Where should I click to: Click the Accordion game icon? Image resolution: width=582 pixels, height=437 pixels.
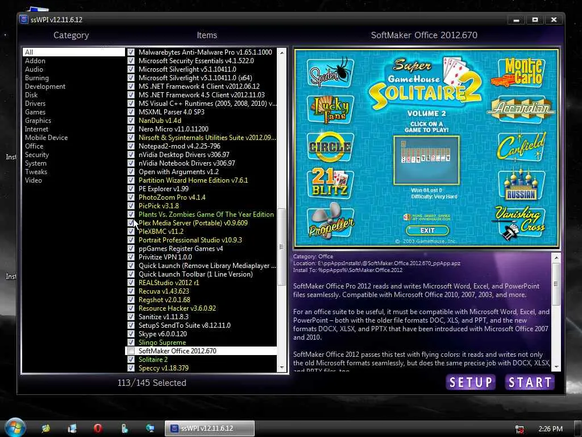[521, 109]
